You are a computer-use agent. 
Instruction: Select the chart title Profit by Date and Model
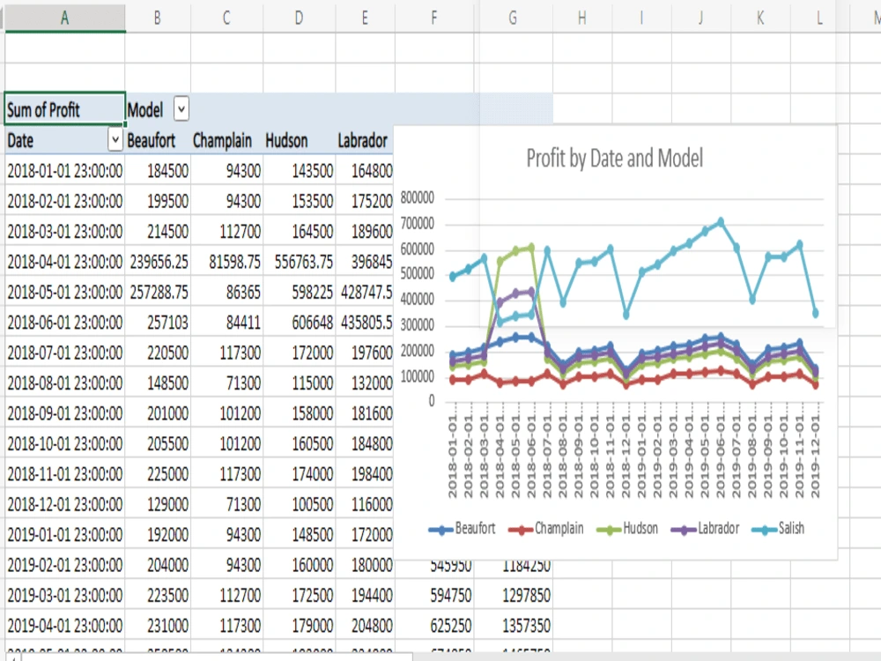click(617, 159)
